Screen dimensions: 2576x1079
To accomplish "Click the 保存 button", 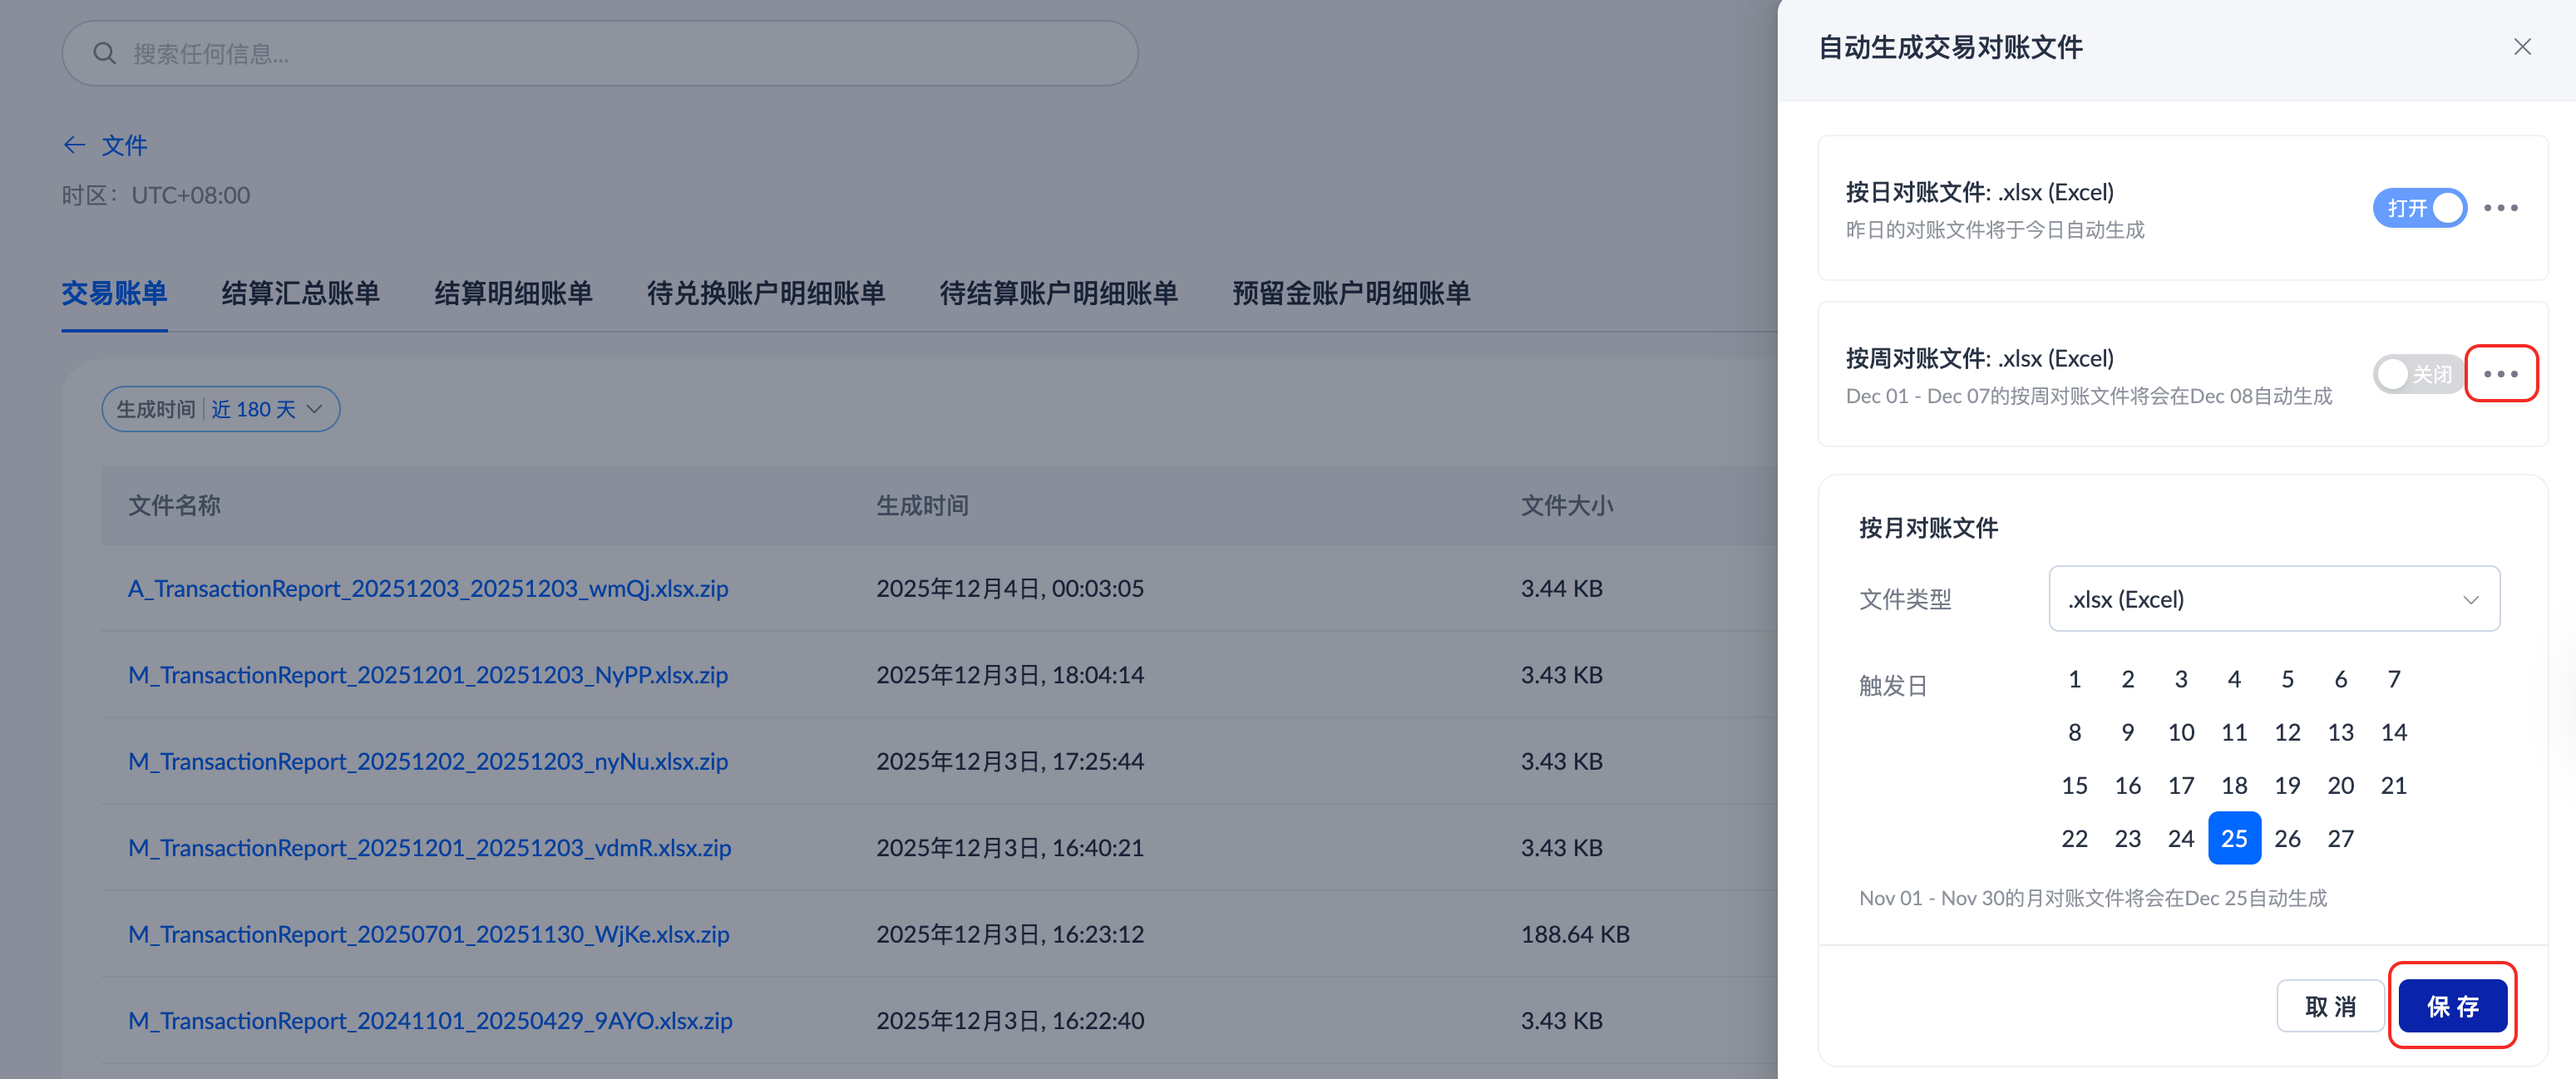I will (2452, 1006).
